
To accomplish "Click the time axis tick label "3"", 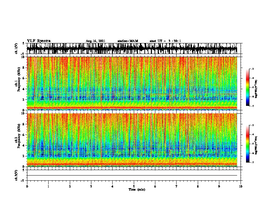I will 91,186.
